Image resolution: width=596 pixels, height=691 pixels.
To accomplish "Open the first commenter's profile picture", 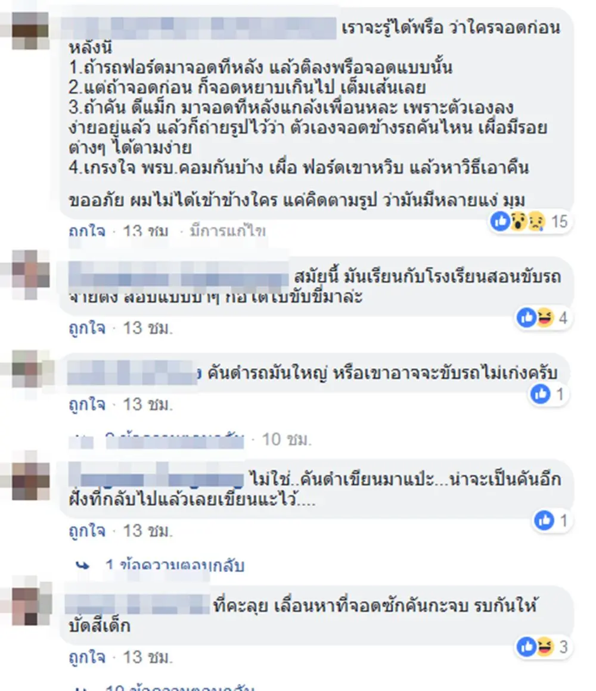I will coord(30,30).
